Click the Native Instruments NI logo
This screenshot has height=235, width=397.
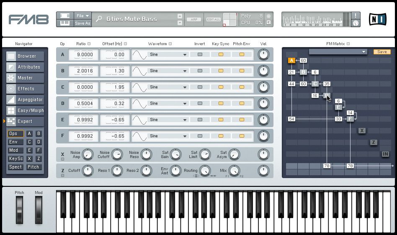377,19
